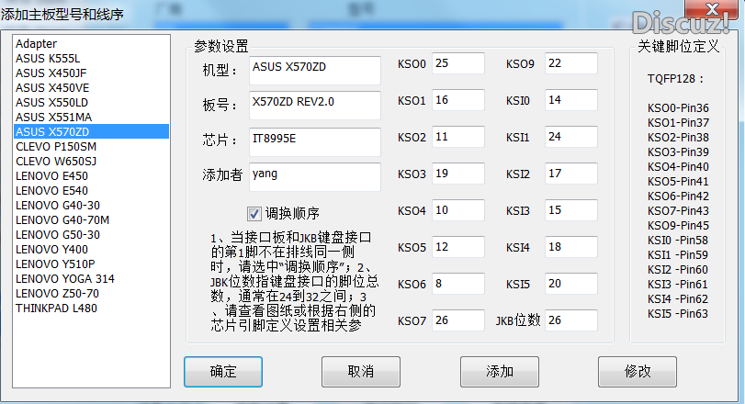Screen dimensions: 745x404
Task: Select LENOVO G40-70M in the list
Action: [x=91, y=220]
